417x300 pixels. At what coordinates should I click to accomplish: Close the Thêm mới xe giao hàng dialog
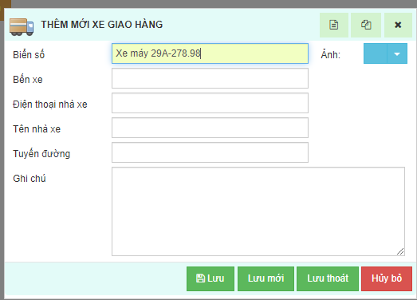(x=398, y=25)
